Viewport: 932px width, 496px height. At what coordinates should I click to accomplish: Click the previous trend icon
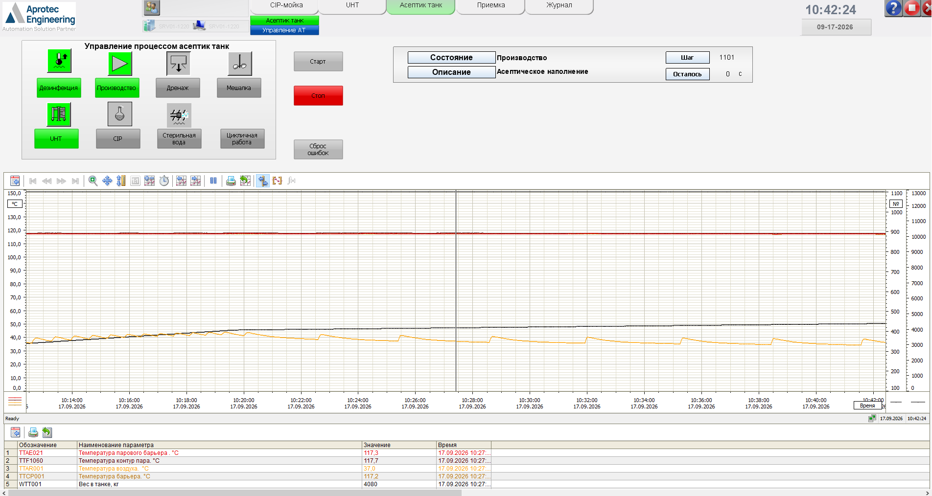(181, 181)
